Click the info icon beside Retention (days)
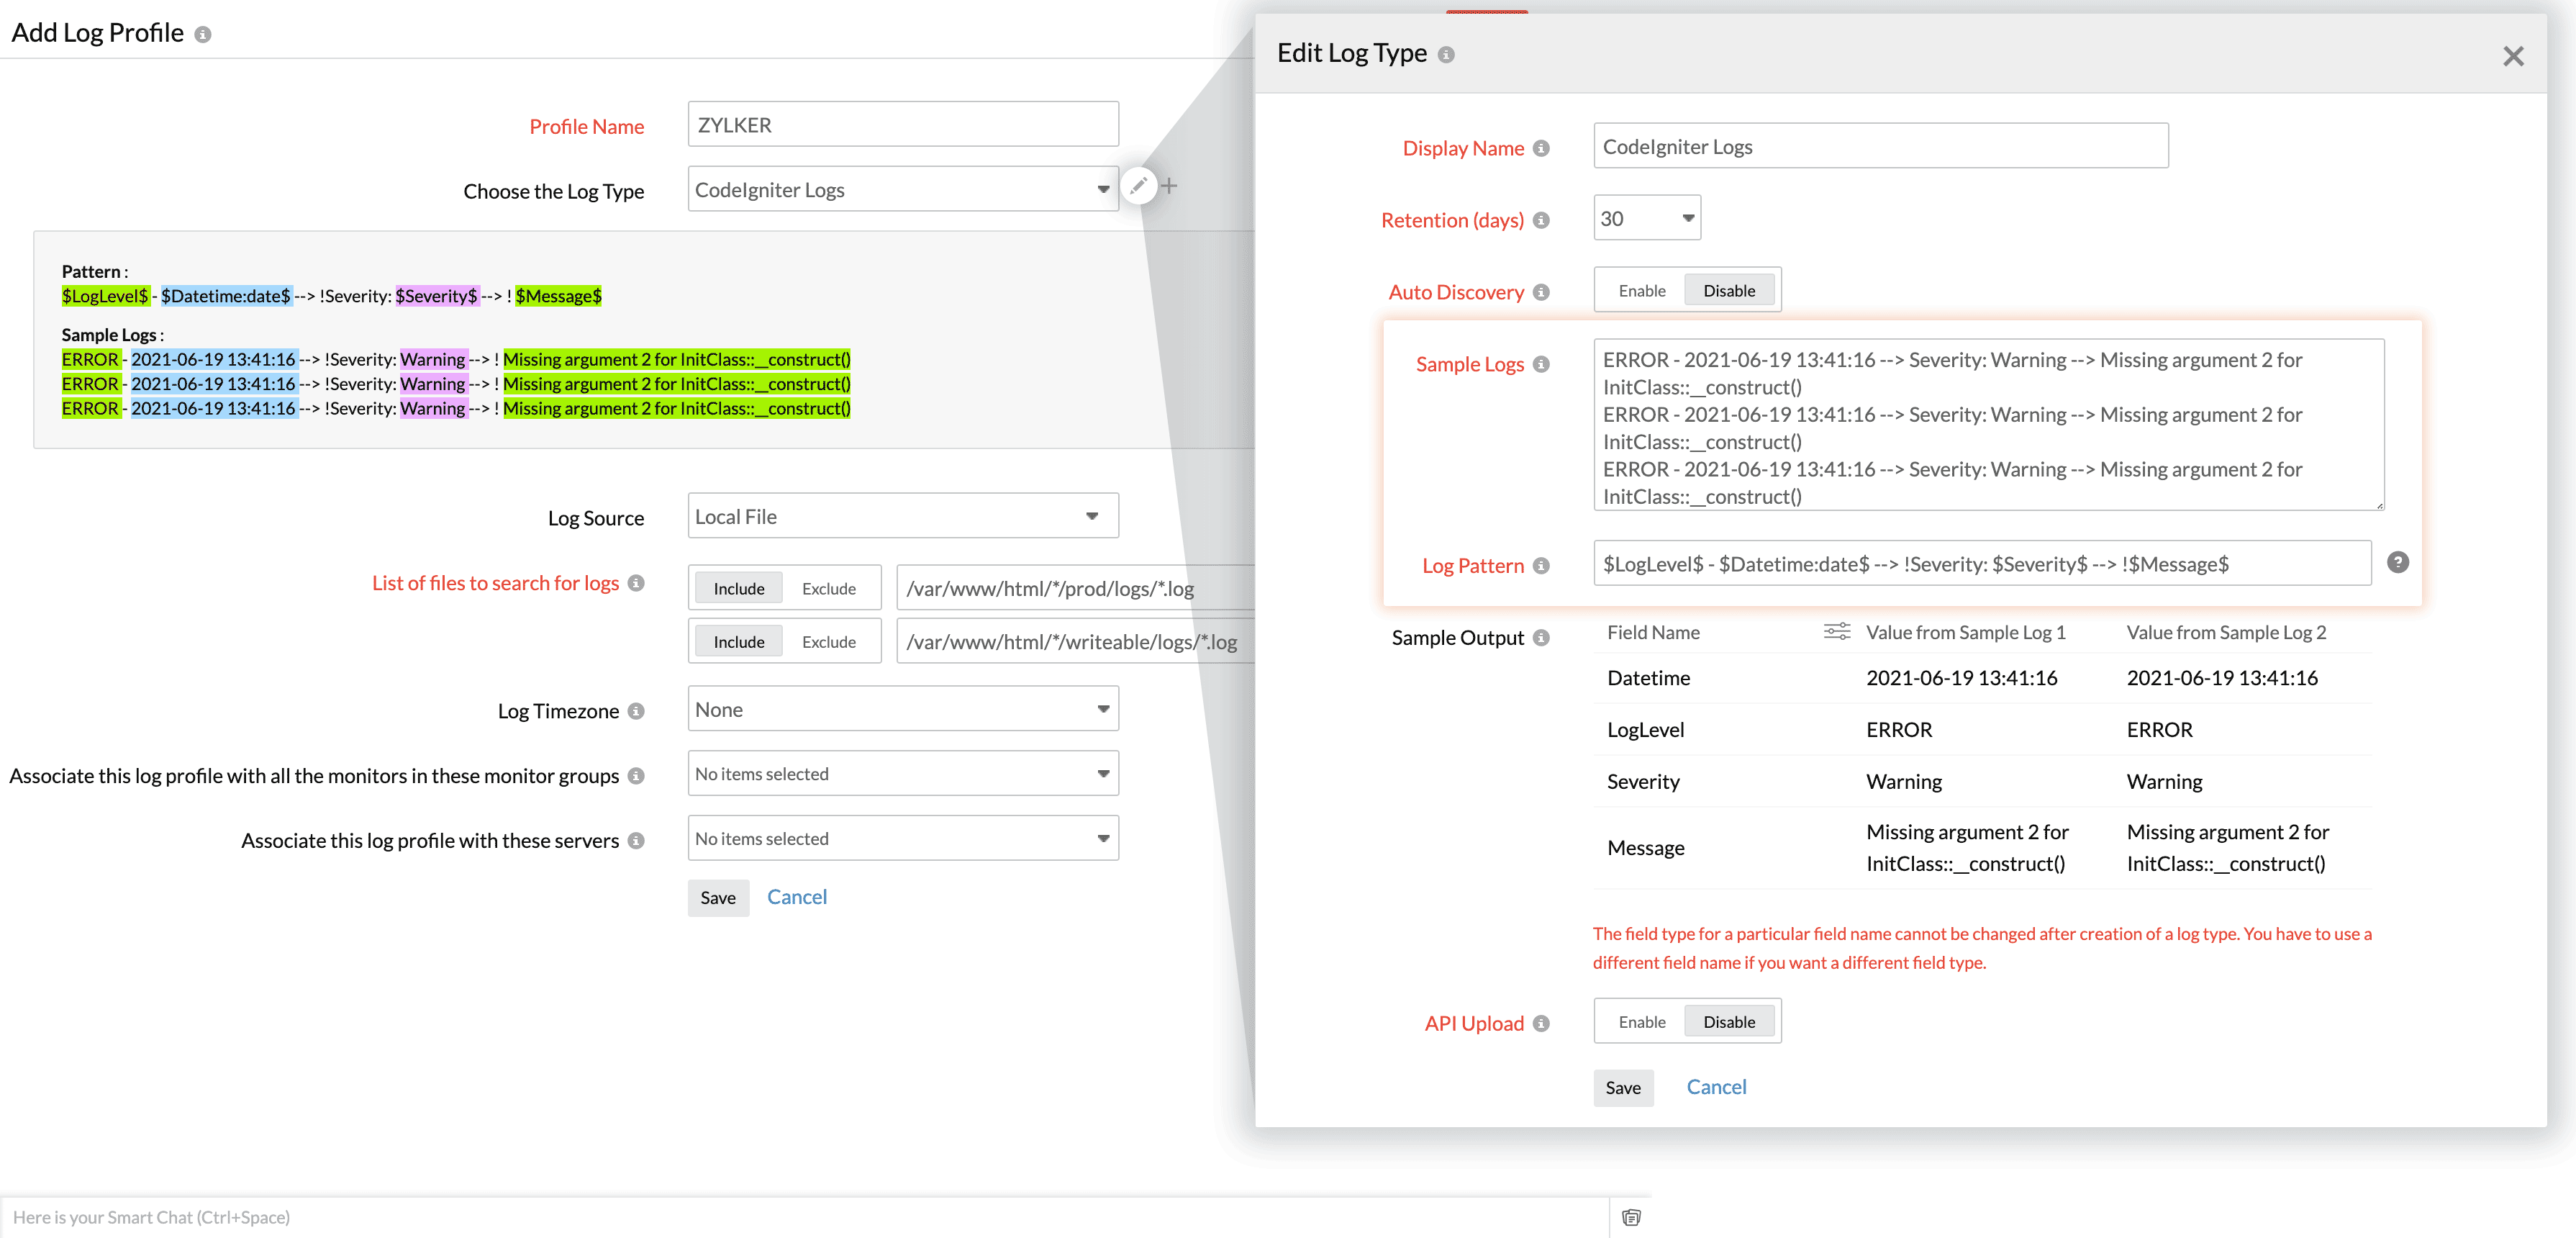This screenshot has height=1238, width=2576. coord(1541,220)
